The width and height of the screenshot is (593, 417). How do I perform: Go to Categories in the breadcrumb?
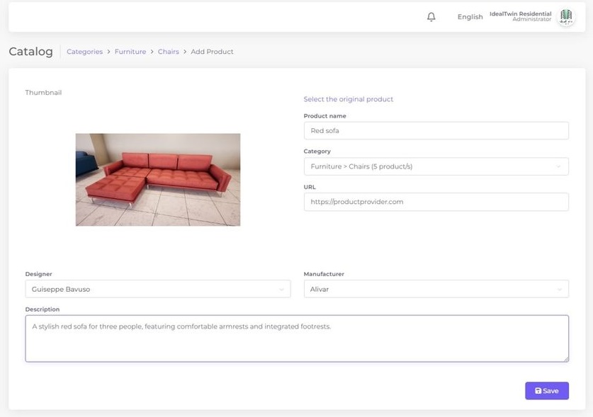(84, 52)
